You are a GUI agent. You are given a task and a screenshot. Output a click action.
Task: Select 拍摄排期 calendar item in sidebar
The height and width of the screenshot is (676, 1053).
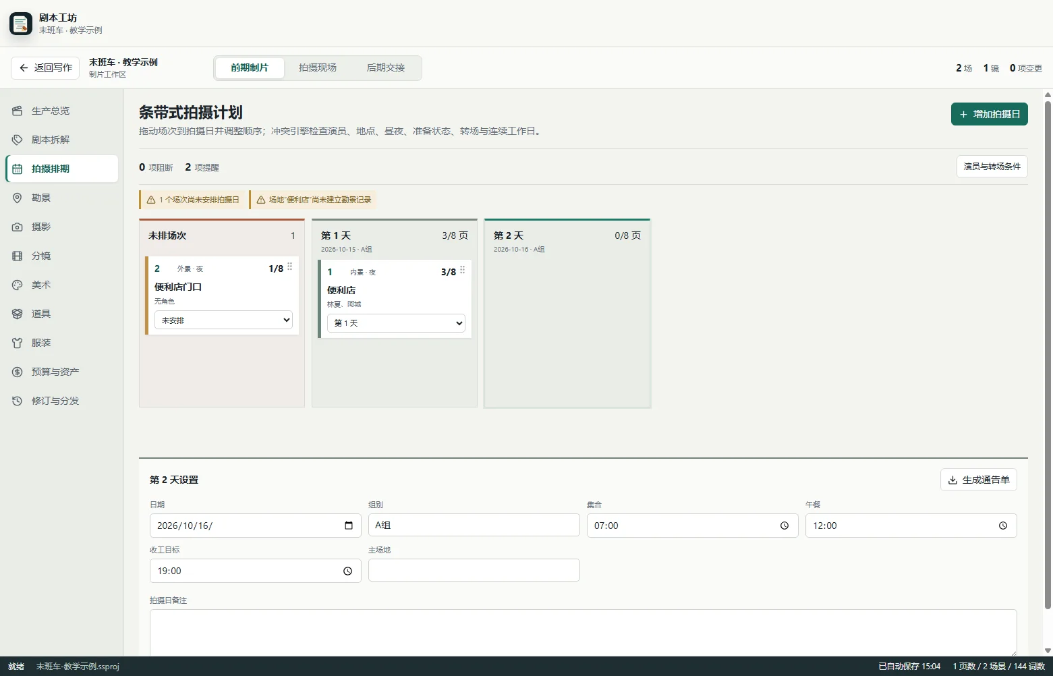62,169
